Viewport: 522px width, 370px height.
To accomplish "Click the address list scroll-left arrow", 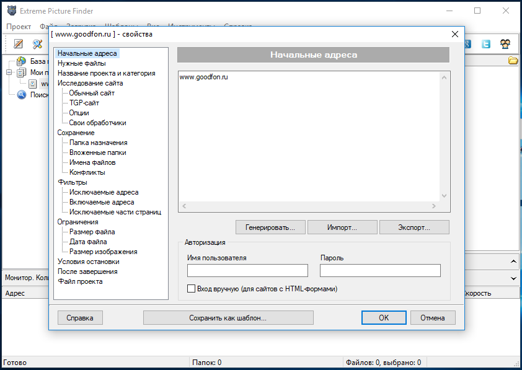I will (x=184, y=206).
